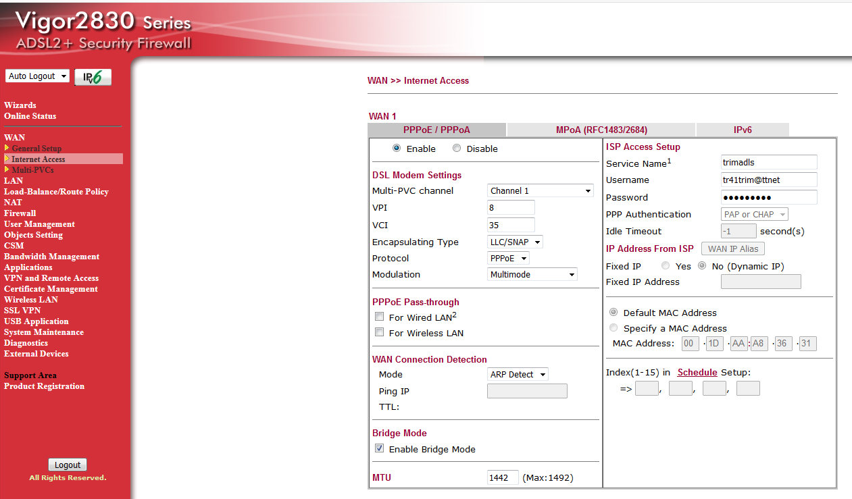Open the Encapsulating Type dropdown

point(515,242)
